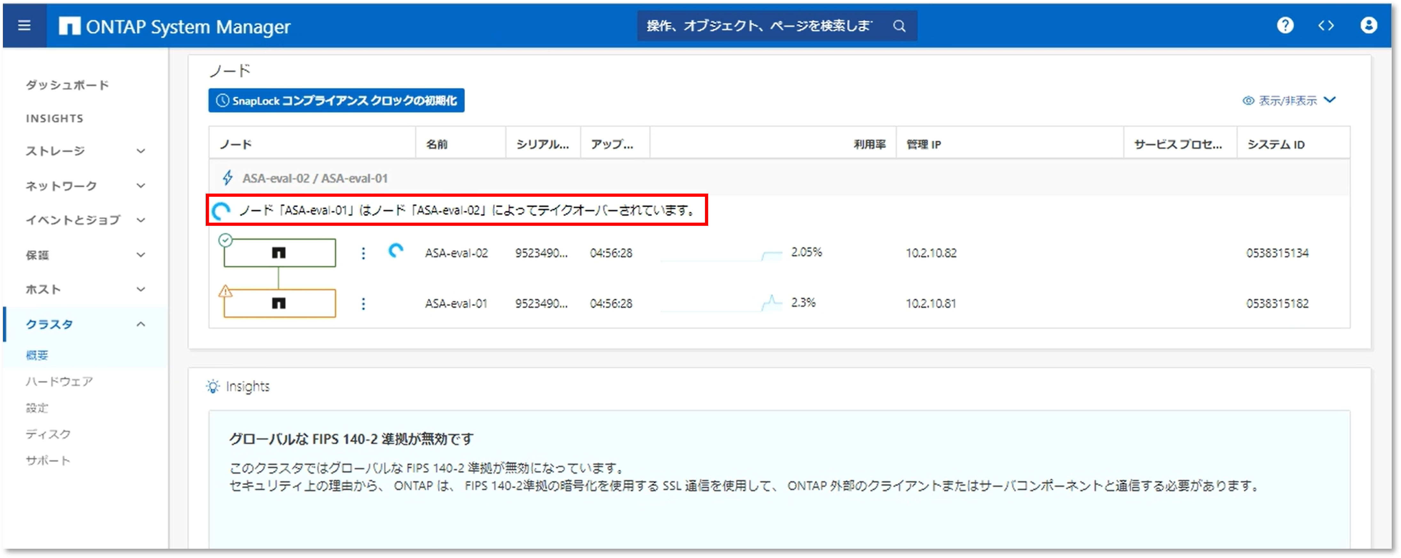This screenshot has height=558, width=1401.
Task: Click the NetApp logo icon
Action: [x=69, y=26]
